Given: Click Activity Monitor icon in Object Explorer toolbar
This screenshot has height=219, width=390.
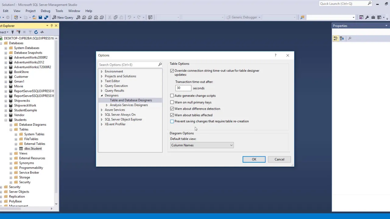Looking at the screenshot, I should point(42,32).
